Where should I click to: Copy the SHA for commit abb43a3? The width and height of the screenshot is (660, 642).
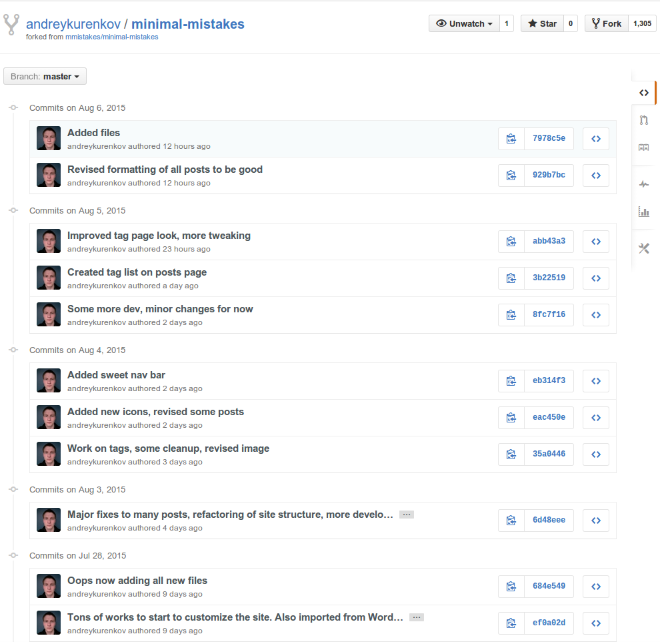tap(511, 242)
